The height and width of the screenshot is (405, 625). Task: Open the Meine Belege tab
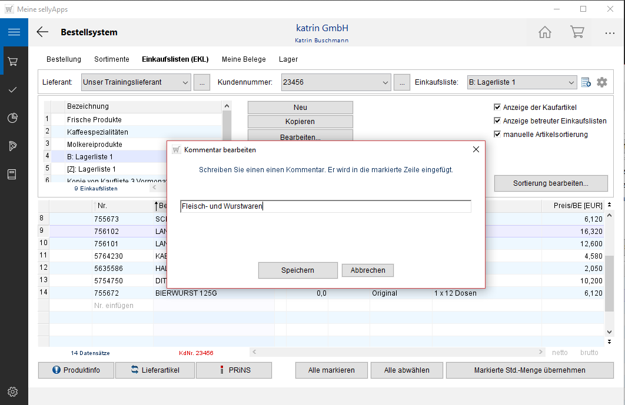(244, 59)
